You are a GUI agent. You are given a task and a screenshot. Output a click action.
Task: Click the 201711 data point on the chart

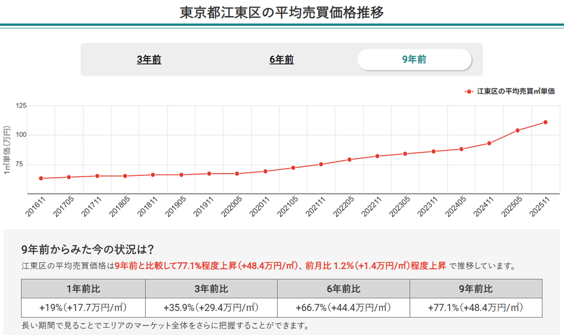point(97,176)
